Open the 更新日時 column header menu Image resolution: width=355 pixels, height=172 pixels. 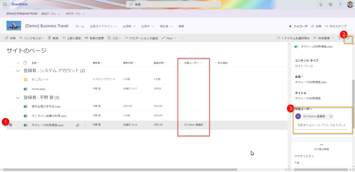tap(130, 63)
